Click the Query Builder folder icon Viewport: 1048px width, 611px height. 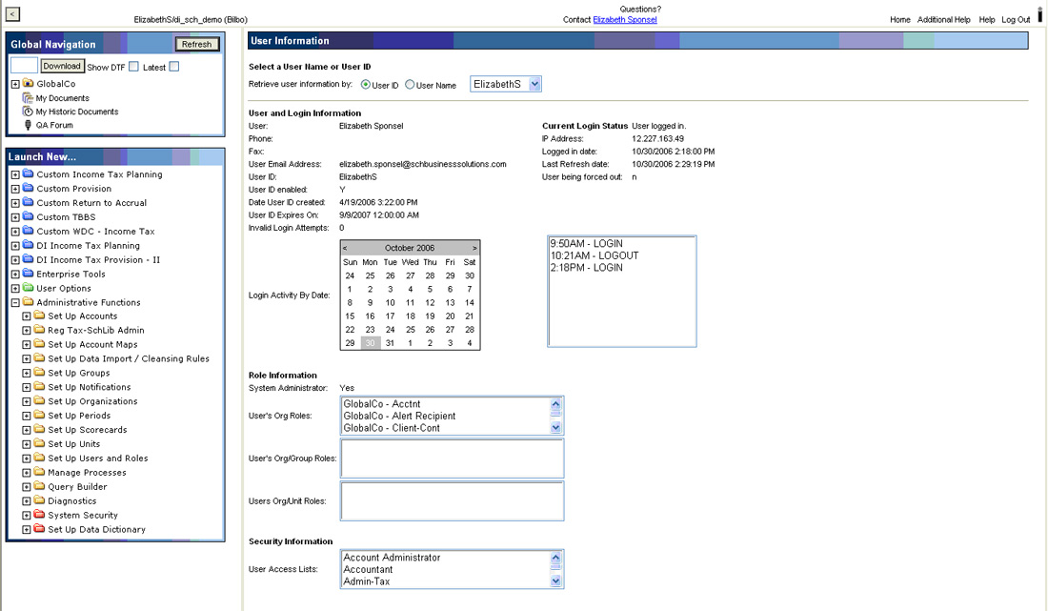(x=39, y=486)
